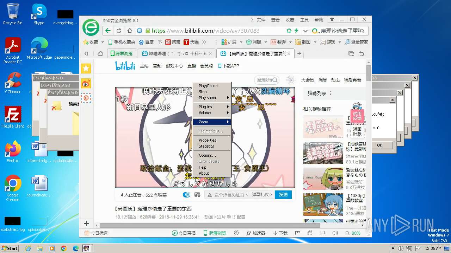
Task: Open 淘宝 bookmark
Action: (x=173, y=42)
